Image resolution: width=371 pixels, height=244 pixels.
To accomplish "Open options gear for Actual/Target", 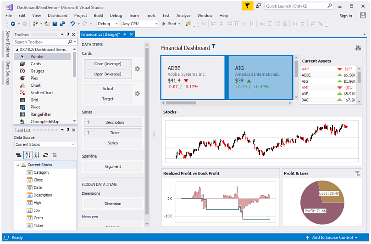I will (x=137, y=93).
